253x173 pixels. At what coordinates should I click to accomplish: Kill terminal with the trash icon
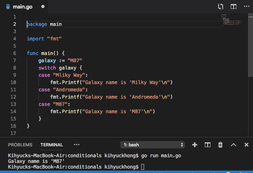coord(220,145)
